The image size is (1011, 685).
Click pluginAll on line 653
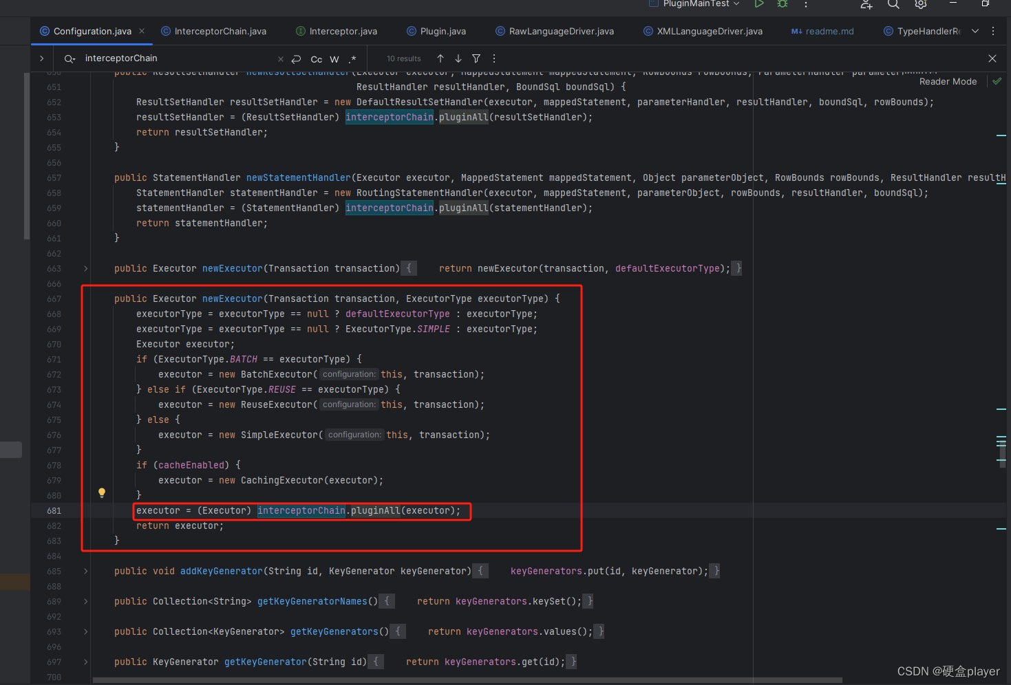coord(464,117)
